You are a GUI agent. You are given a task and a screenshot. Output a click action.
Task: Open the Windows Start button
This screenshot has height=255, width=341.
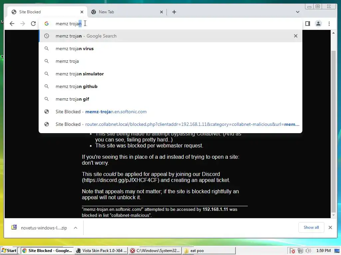coord(9,251)
